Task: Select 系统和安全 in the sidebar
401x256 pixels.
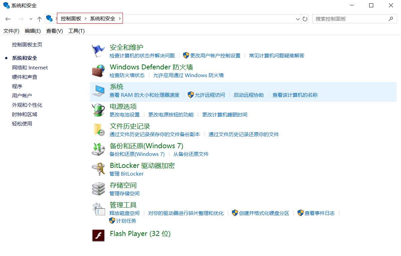Action: 24,58
